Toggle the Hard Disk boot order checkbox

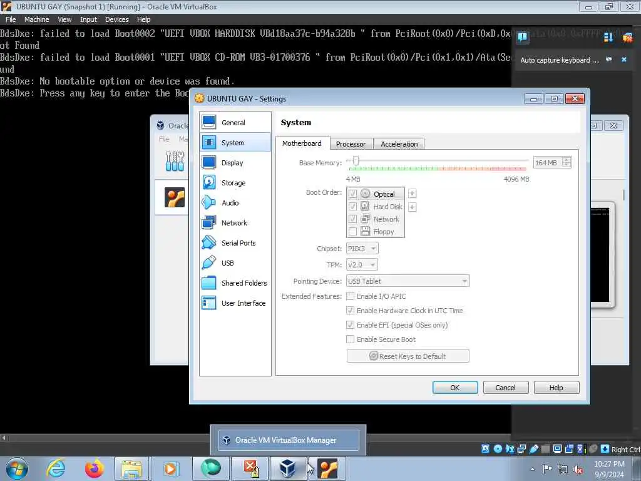352,206
